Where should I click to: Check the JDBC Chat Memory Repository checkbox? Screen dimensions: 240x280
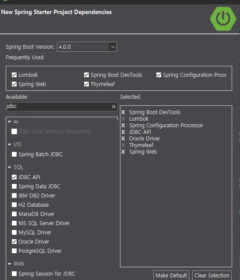(14, 132)
